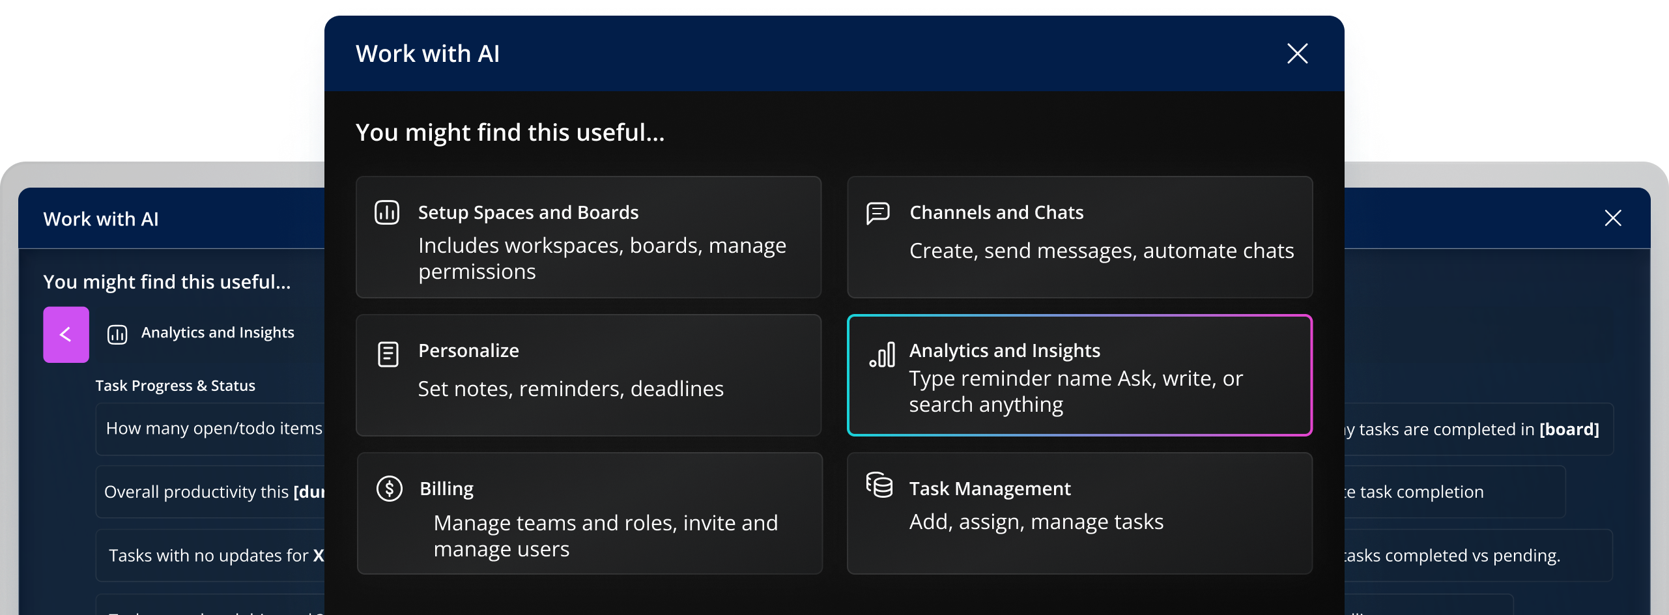Screen dimensions: 1669x615
Task: Select the highlighted Analytics and Insights card
Action: (1079, 375)
